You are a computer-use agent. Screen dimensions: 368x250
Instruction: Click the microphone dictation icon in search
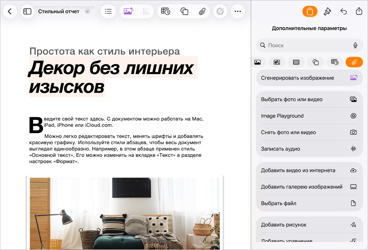click(355, 45)
